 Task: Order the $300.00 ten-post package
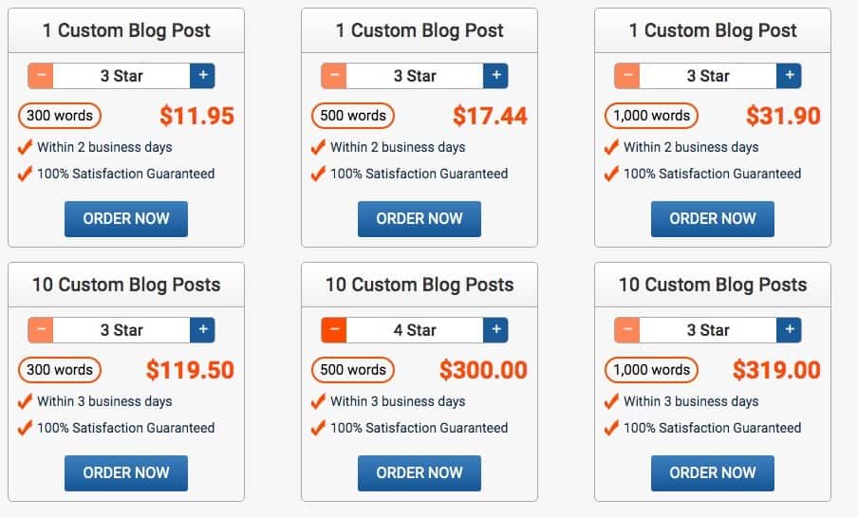[420, 473]
